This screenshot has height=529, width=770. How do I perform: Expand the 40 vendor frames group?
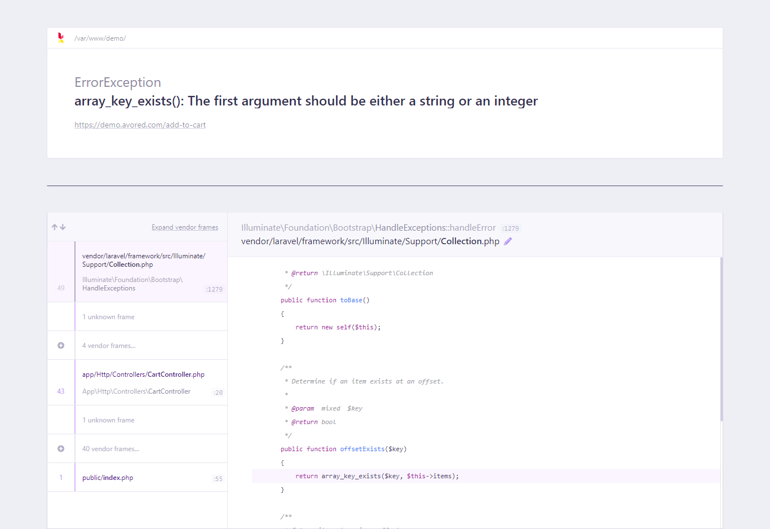click(x=110, y=448)
